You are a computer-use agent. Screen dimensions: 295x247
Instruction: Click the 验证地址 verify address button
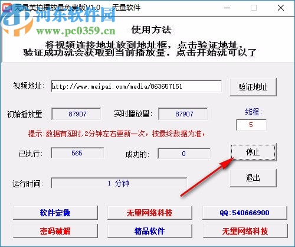click(x=253, y=87)
